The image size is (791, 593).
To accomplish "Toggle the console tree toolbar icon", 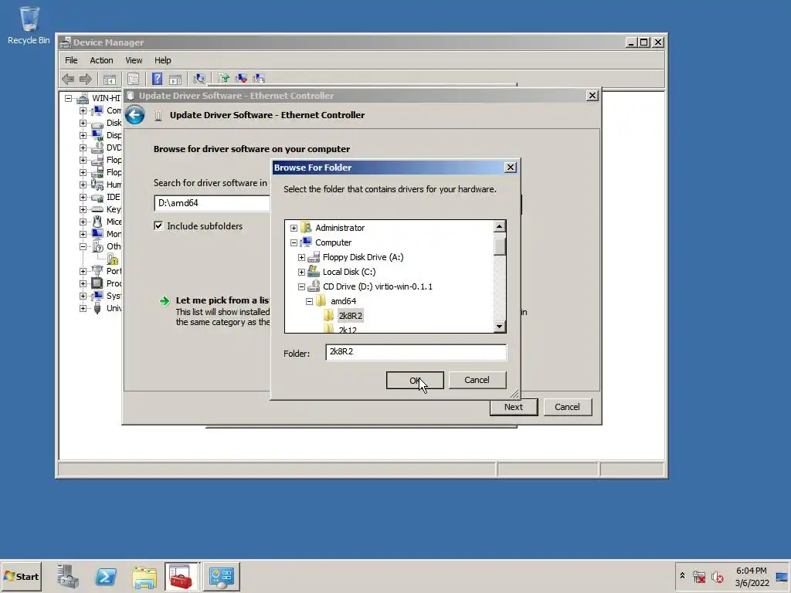I will [x=110, y=80].
